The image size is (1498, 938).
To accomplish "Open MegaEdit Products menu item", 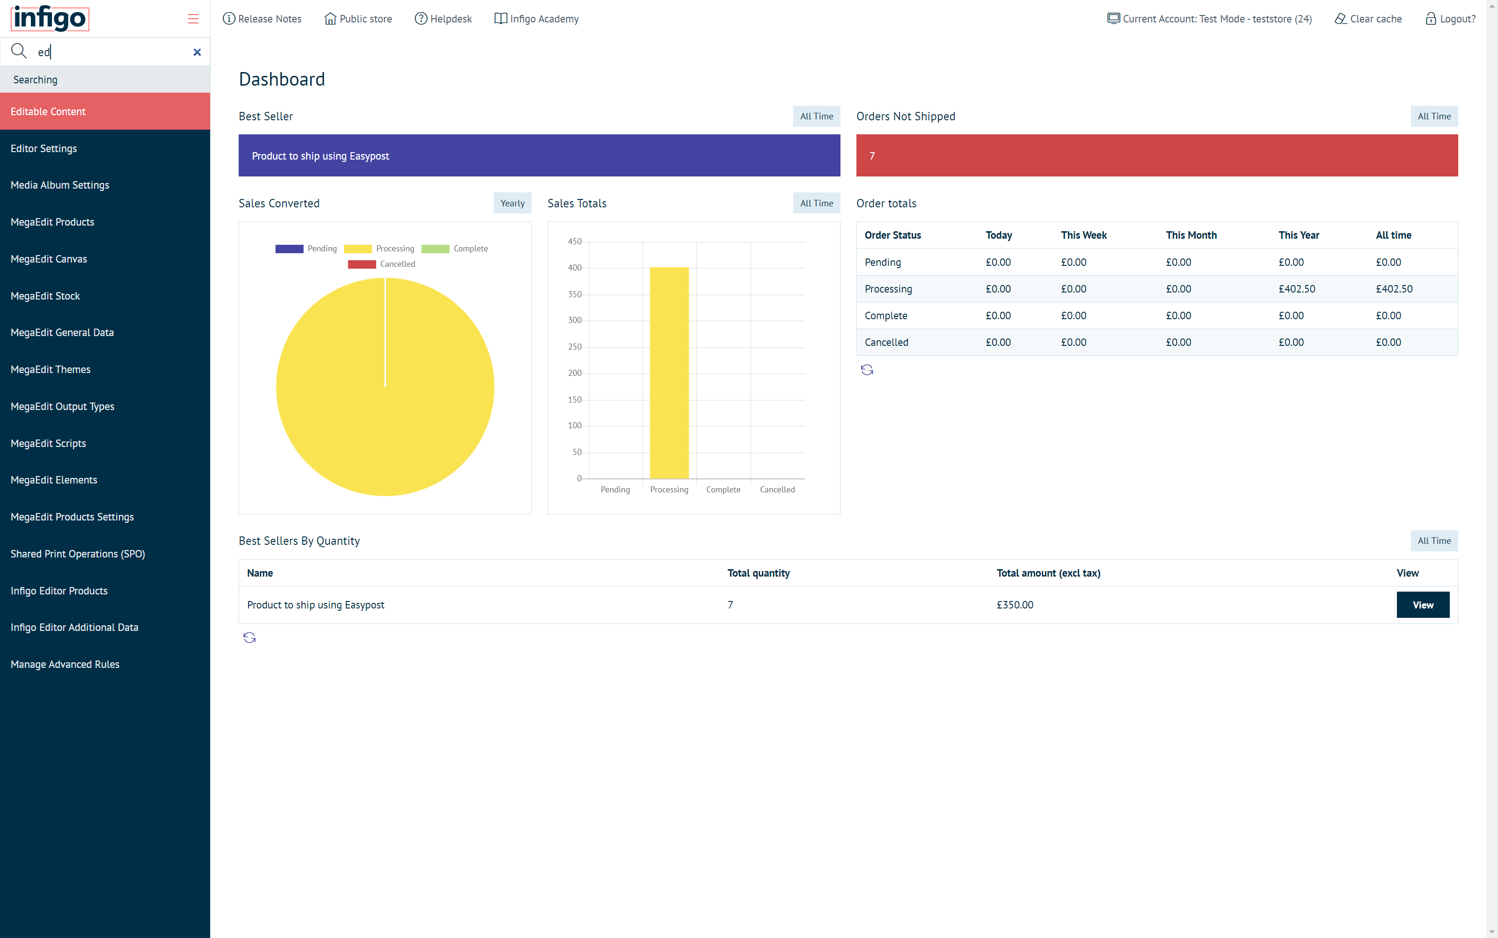I will 105,222.
